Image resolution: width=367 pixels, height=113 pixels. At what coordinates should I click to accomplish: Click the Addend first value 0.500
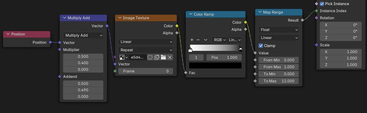[x=83, y=83]
